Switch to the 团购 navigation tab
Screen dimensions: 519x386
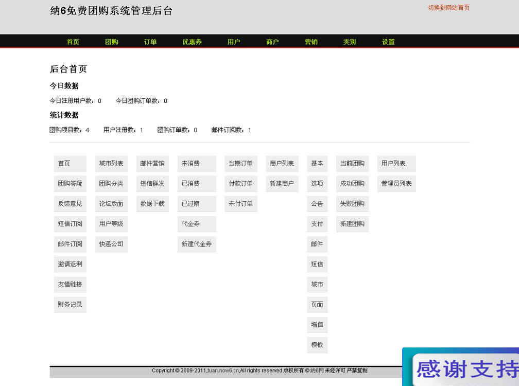click(x=112, y=42)
